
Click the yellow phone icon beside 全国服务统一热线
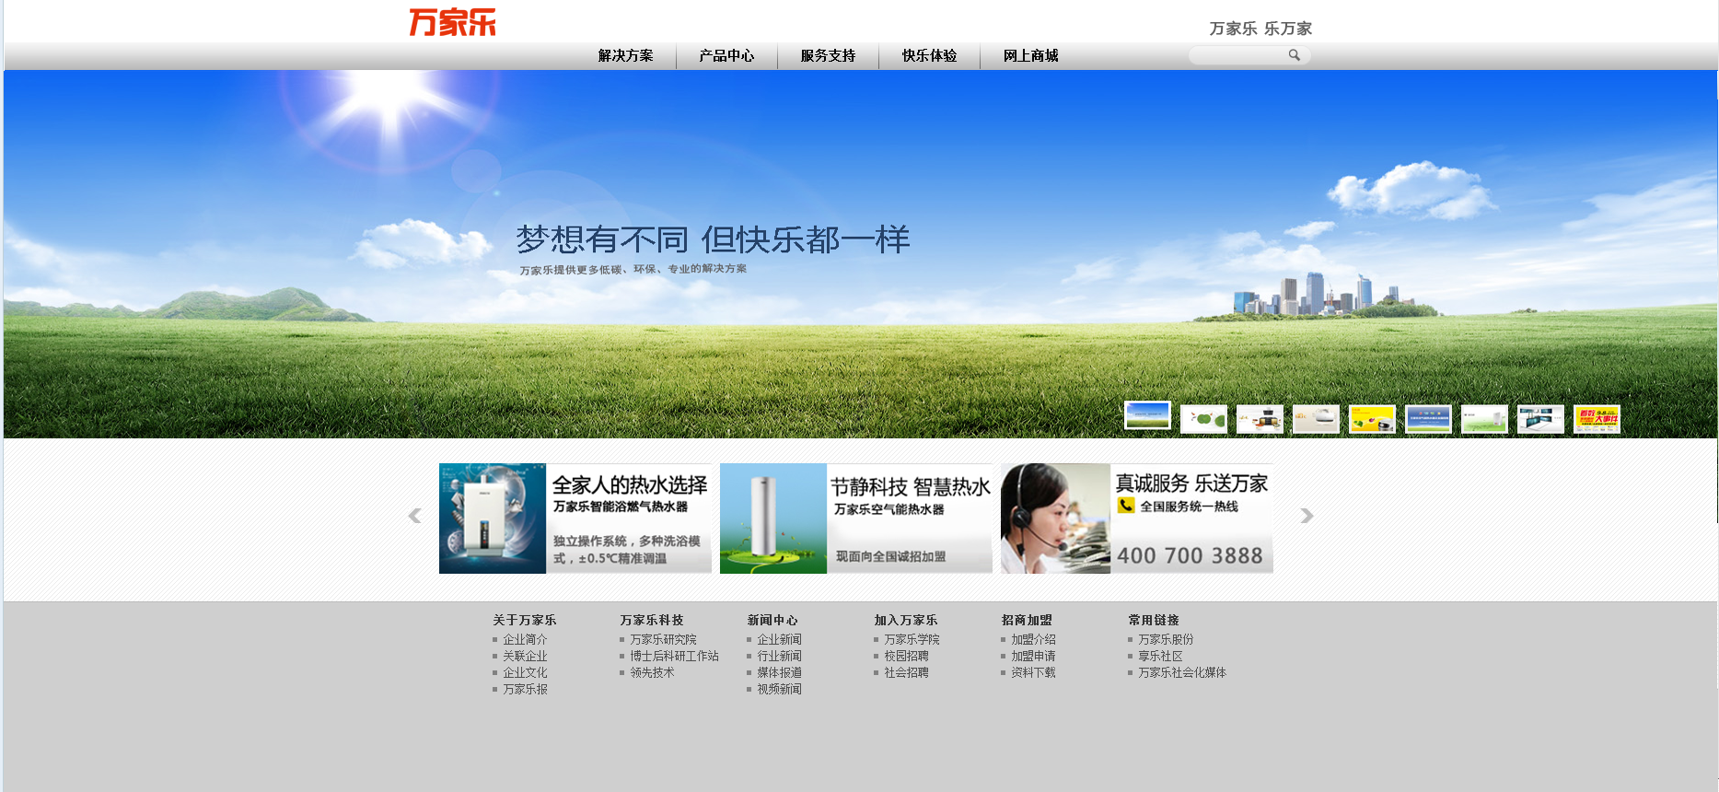(1125, 506)
